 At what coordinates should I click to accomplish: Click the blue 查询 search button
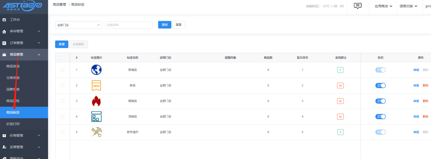164,25
